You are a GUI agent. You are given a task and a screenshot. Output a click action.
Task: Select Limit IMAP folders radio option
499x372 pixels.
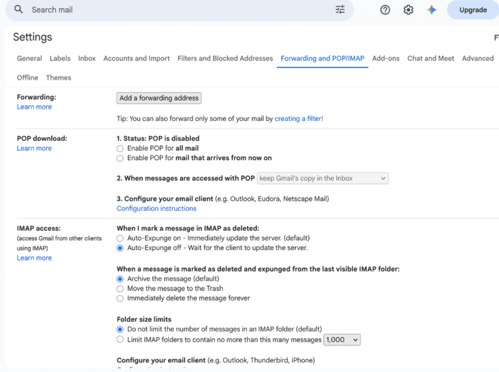click(120, 339)
